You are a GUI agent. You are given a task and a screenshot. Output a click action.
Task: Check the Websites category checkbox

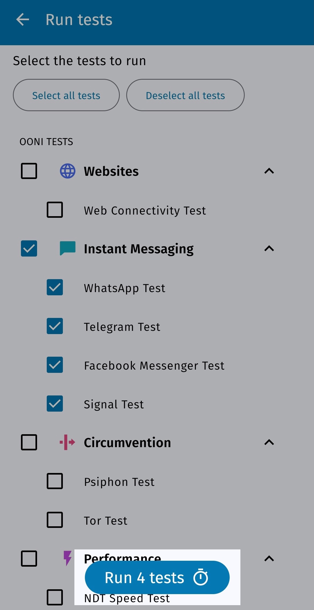point(29,171)
